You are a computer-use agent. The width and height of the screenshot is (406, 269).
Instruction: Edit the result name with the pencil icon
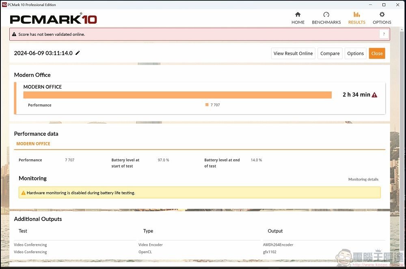(x=78, y=53)
